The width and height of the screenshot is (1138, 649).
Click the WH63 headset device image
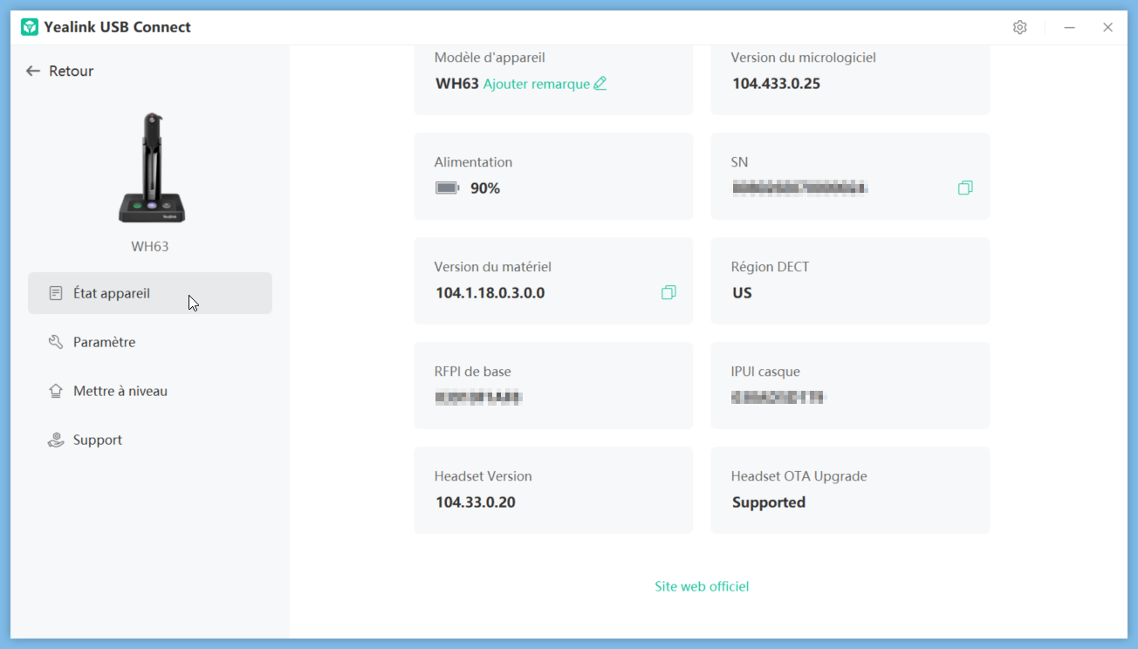(x=151, y=167)
